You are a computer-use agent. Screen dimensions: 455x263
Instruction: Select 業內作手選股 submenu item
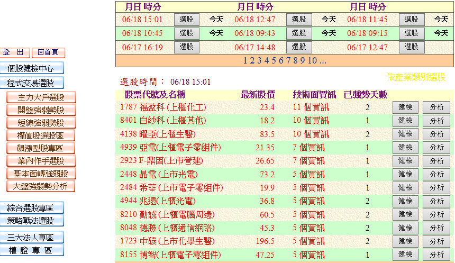pyautogui.click(x=41, y=161)
